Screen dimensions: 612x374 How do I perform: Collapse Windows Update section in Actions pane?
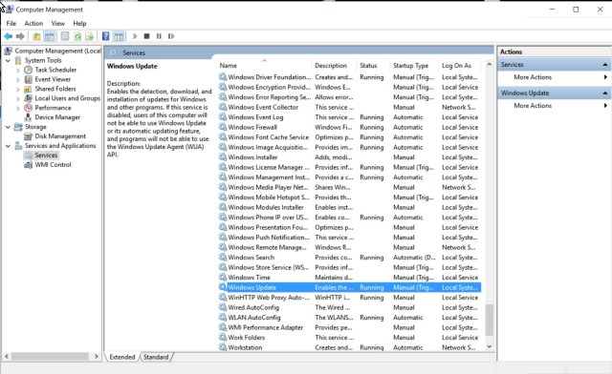point(604,93)
